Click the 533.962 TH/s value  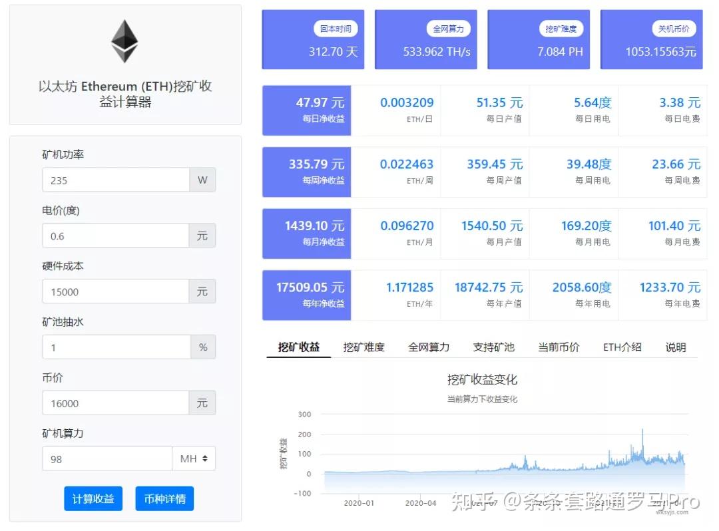437,52
